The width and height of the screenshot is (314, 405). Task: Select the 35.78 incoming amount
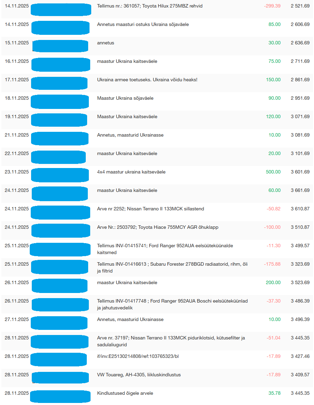(274, 393)
